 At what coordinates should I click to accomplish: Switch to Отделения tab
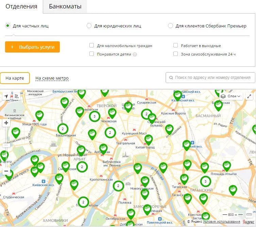pyautogui.click(x=21, y=6)
